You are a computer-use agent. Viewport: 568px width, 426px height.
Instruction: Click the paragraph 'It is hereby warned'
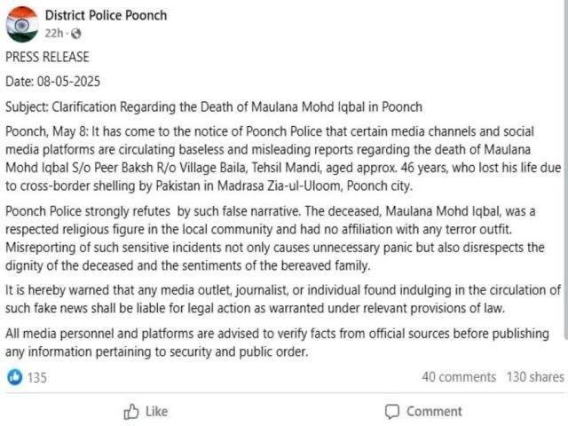point(283,299)
